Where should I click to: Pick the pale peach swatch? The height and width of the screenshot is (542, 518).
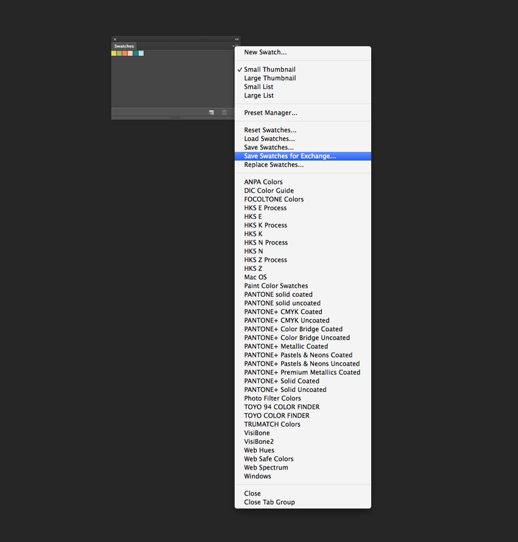click(130, 53)
